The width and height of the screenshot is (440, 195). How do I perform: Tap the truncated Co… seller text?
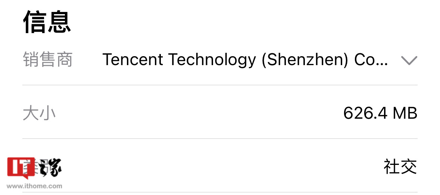371,60
